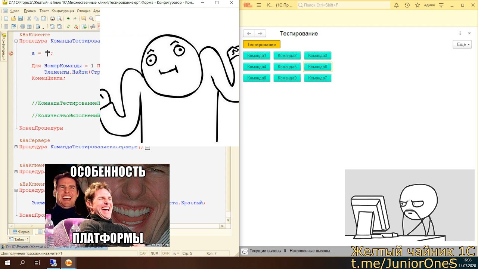Click the Команда5 button
The width and height of the screenshot is (478, 269).
[287, 67]
